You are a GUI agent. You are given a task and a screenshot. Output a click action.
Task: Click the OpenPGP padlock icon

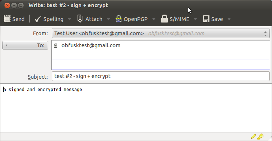119,19
